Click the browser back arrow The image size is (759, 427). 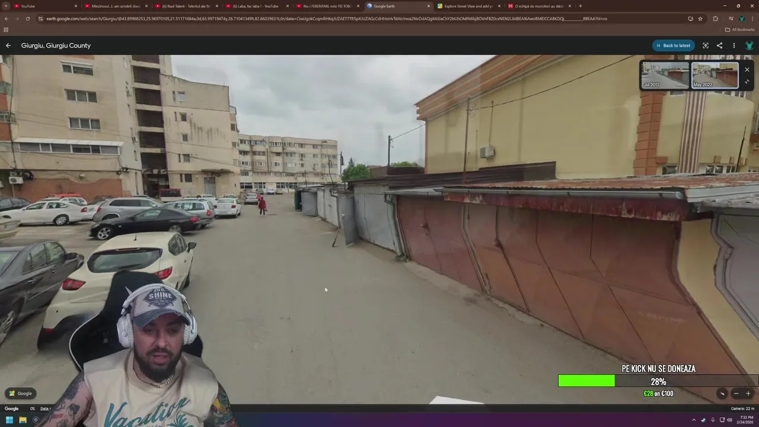click(x=6, y=18)
